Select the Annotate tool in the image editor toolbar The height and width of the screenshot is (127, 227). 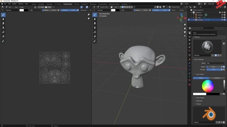[x=3, y=41]
